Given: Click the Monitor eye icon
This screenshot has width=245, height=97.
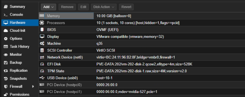Looking at the screenshot, I should pos(6,55).
